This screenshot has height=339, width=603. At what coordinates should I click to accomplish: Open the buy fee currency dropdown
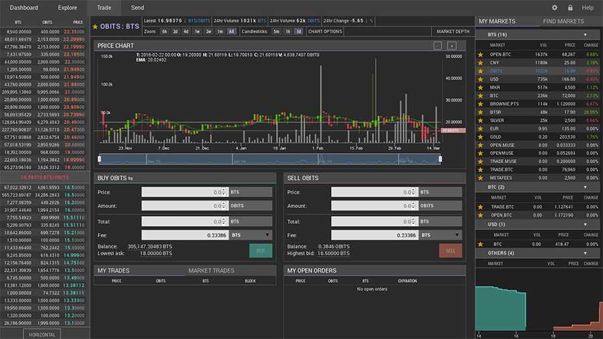click(x=251, y=235)
